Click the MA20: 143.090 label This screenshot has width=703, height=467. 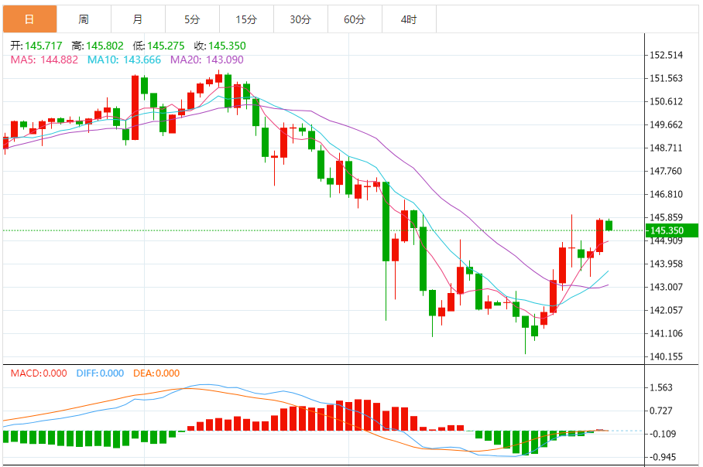[x=207, y=60]
